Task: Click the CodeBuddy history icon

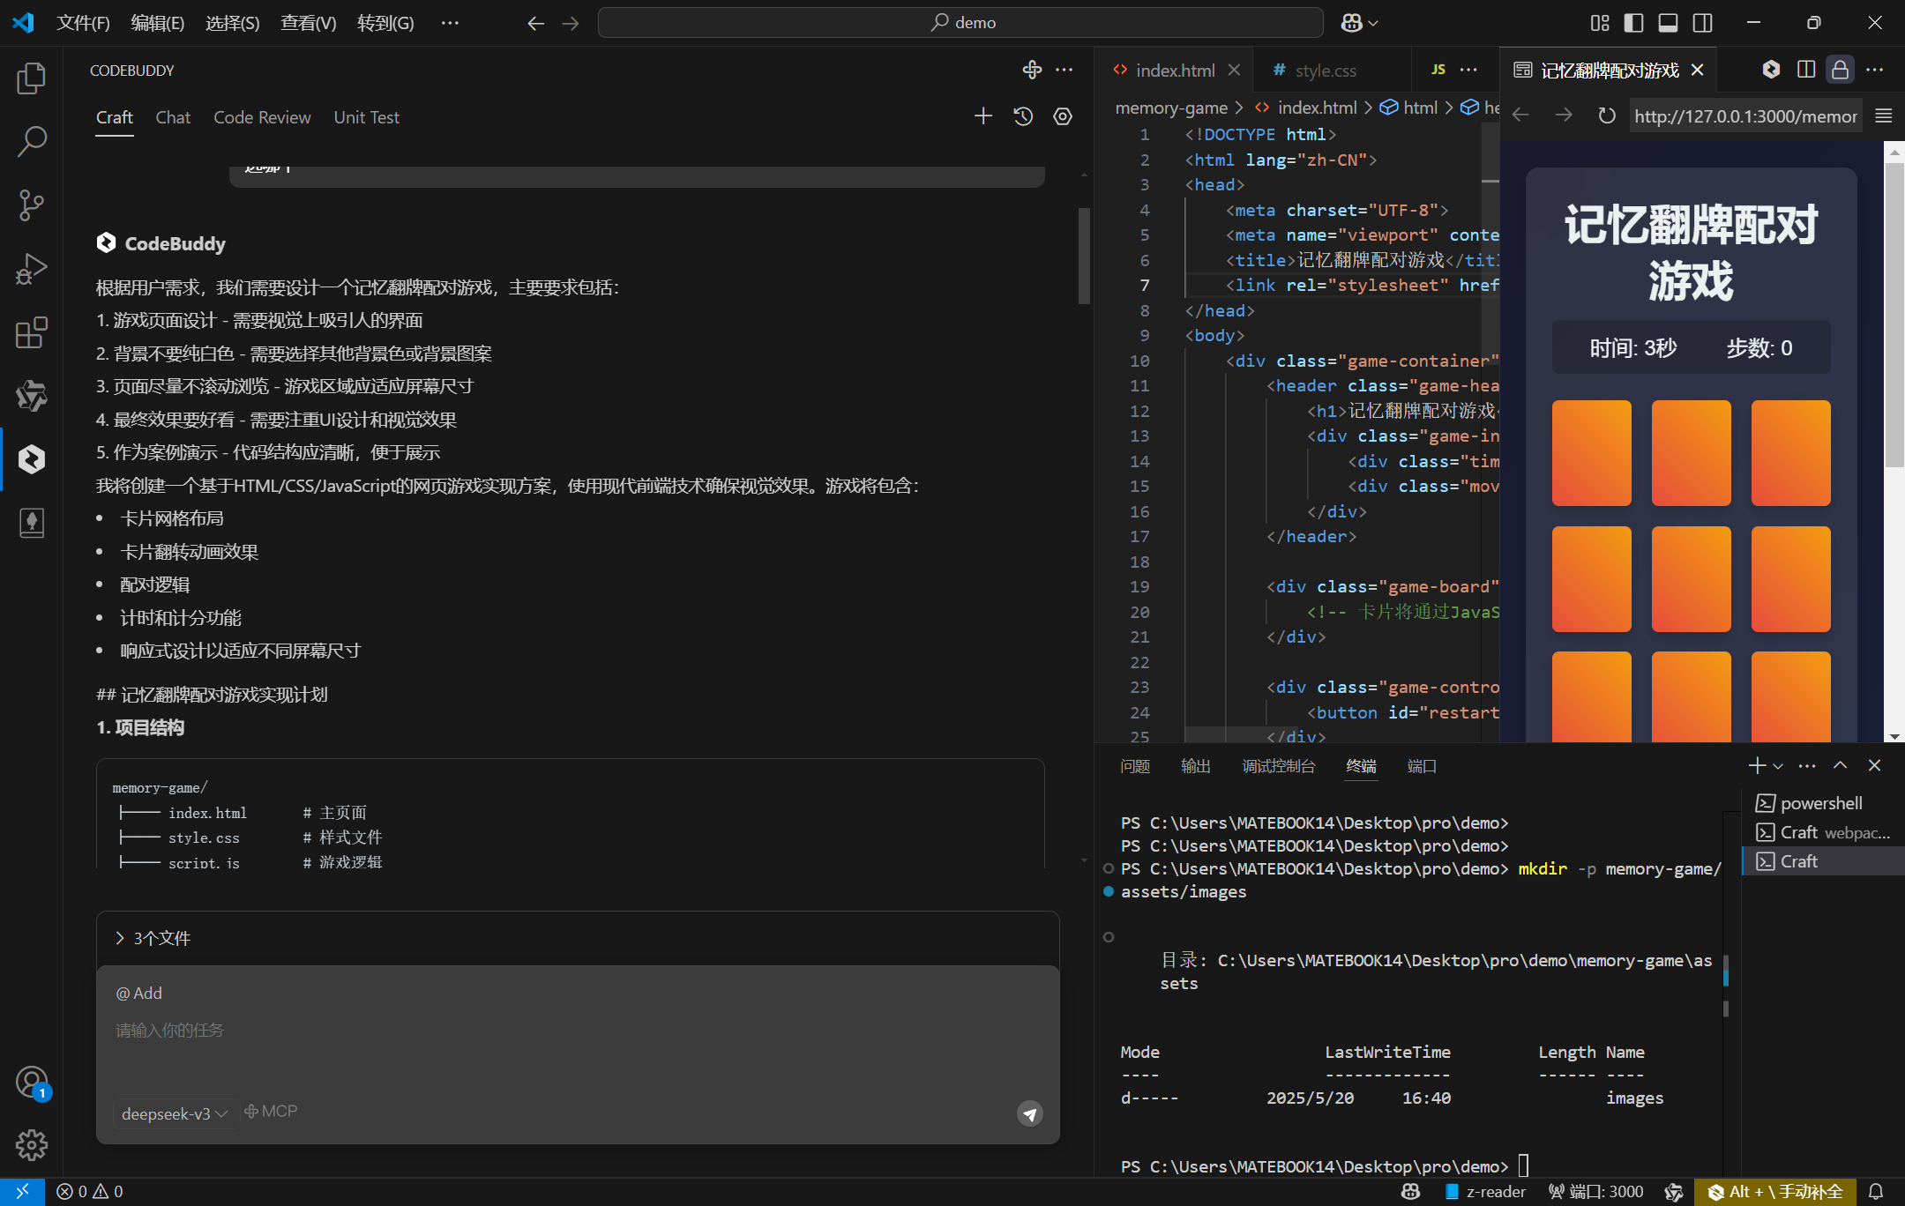Action: (1023, 116)
